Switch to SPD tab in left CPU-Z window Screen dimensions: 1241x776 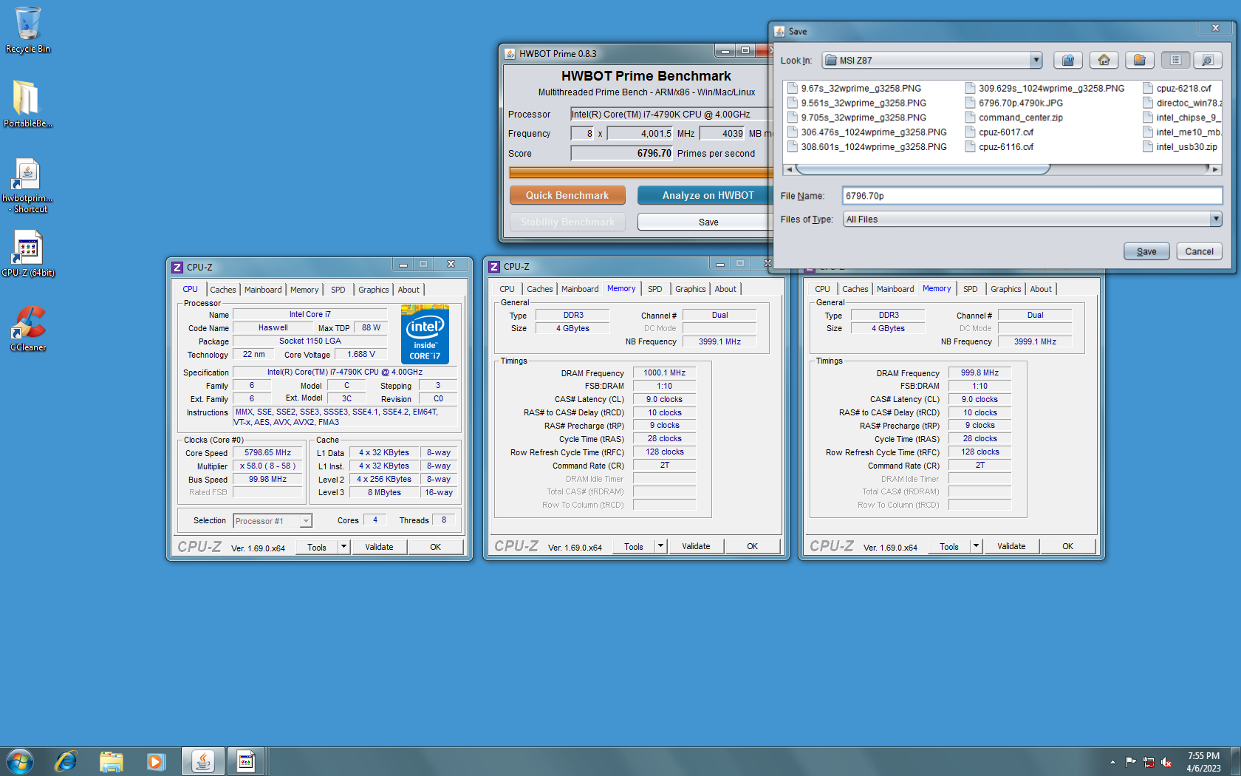tap(338, 290)
